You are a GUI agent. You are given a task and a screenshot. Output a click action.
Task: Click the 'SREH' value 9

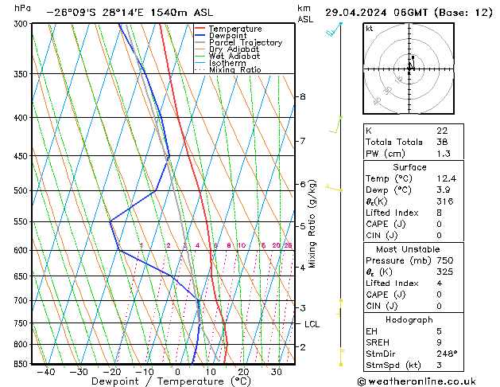pyautogui.click(x=439, y=342)
